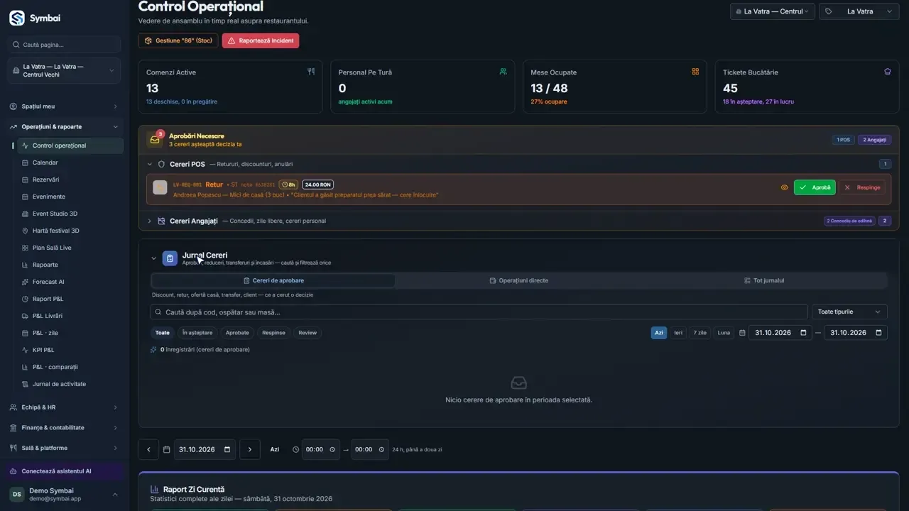The image size is (909, 511).
Task: Click Mese Ocupate grid icon
Action: tap(695, 72)
